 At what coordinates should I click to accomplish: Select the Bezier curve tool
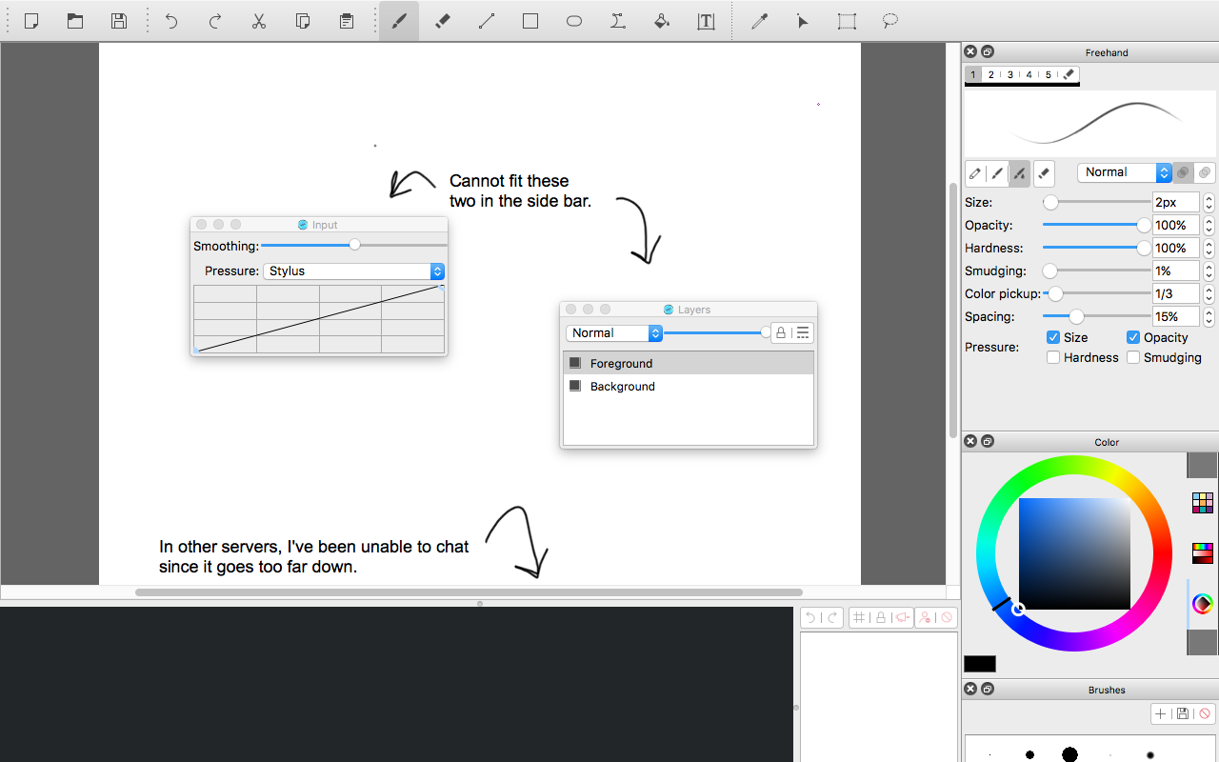pyautogui.click(x=618, y=21)
